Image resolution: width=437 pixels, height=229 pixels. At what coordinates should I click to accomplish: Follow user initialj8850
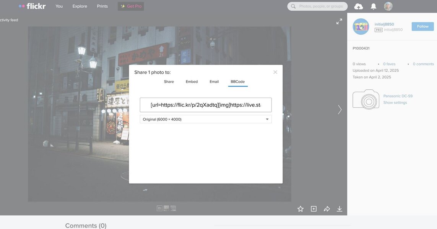click(422, 26)
